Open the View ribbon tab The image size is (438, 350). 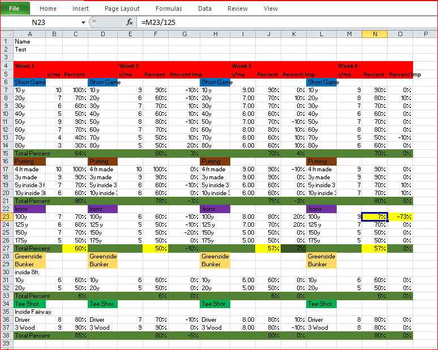[x=271, y=8]
